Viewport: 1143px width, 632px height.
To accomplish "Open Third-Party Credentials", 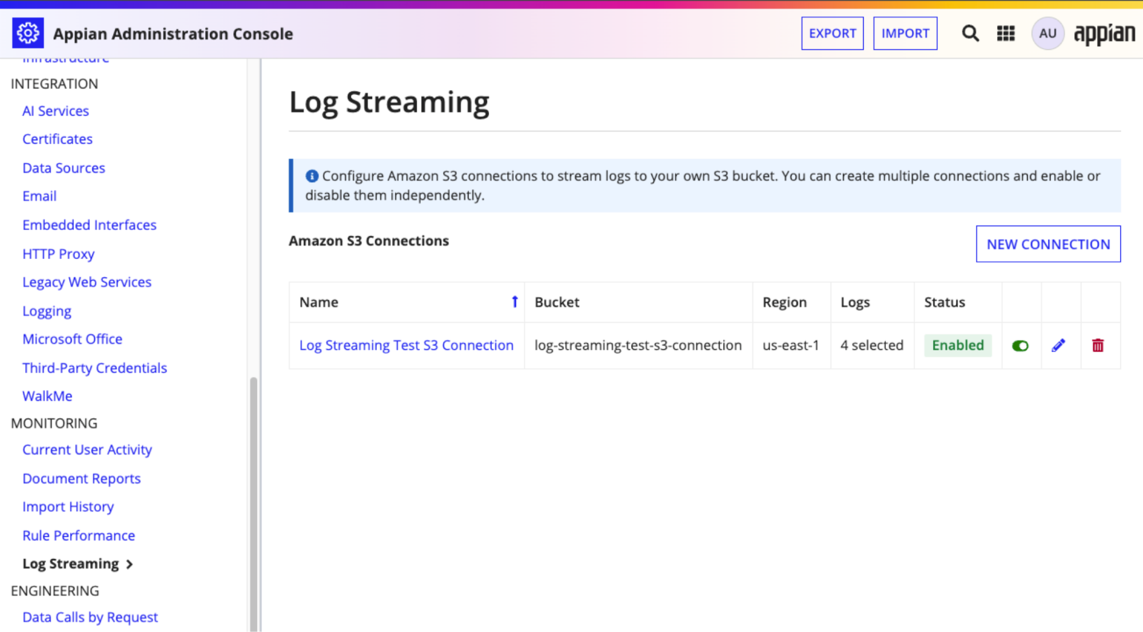I will [x=95, y=368].
